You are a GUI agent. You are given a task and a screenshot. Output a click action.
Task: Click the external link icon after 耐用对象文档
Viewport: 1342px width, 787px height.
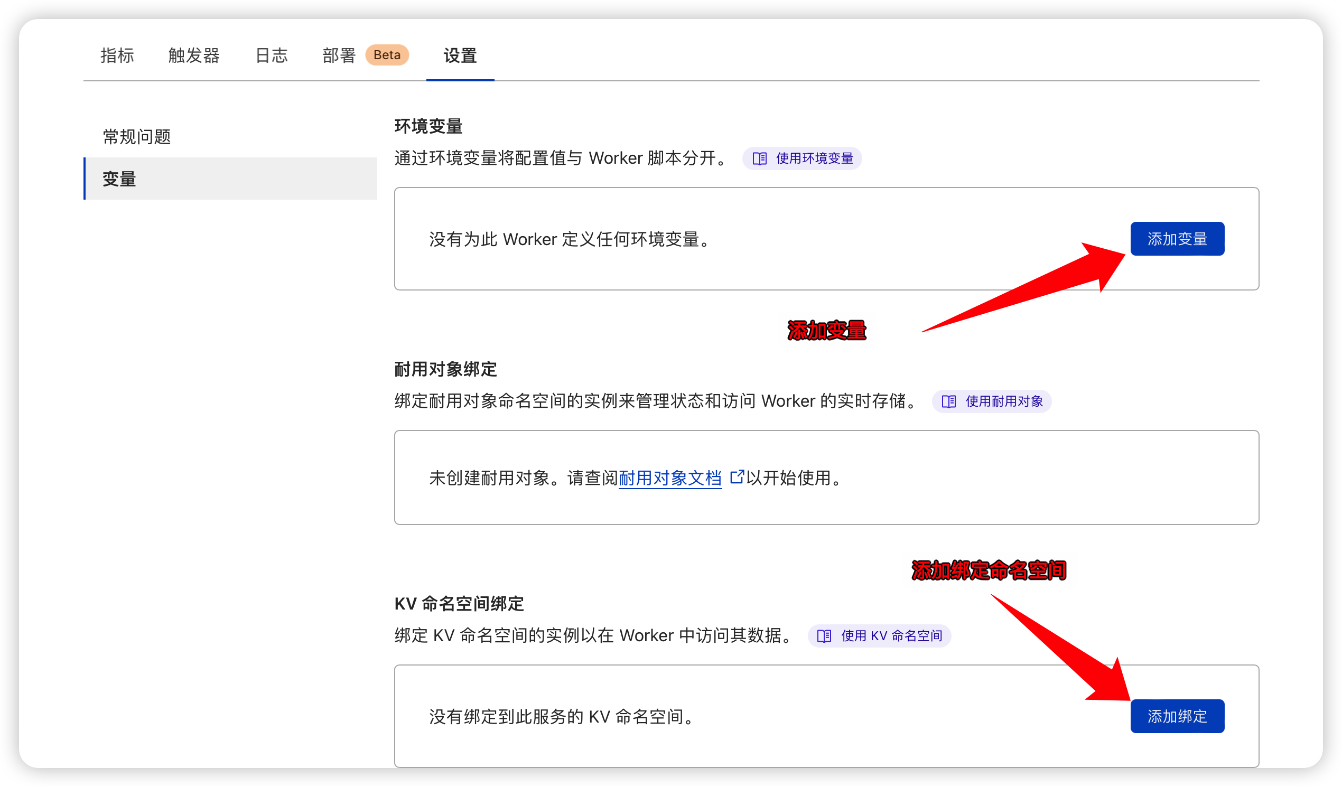coord(737,477)
